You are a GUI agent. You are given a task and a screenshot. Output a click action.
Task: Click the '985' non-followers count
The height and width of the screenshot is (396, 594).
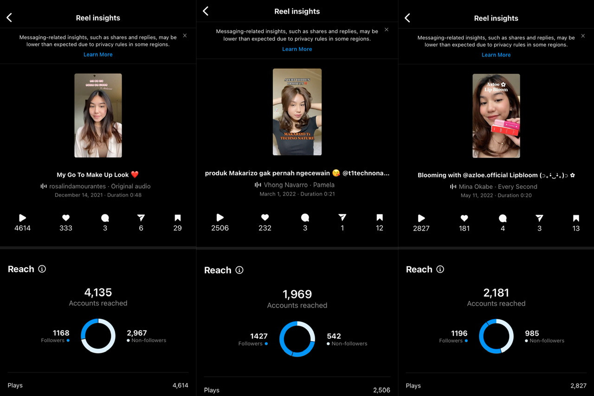(532, 333)
